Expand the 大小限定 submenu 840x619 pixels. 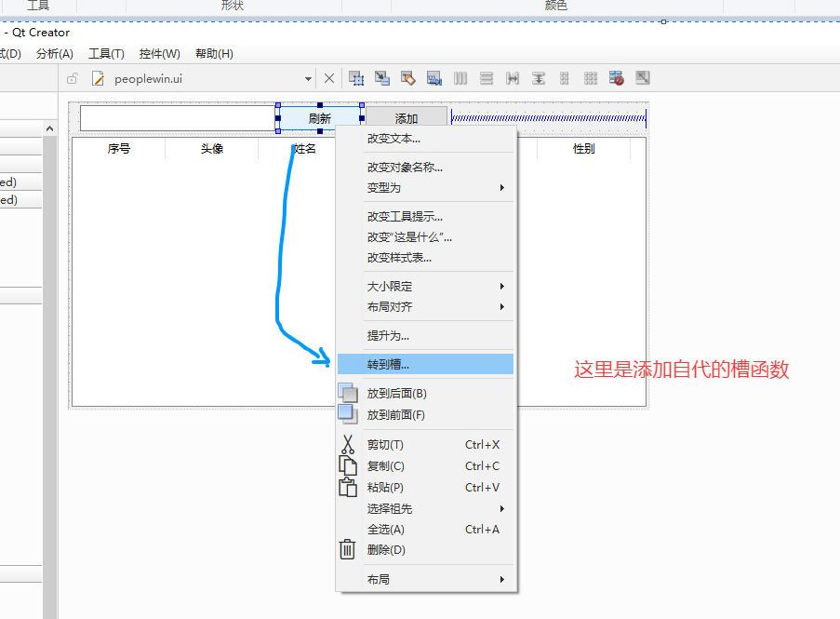click(x=425, y=286)
